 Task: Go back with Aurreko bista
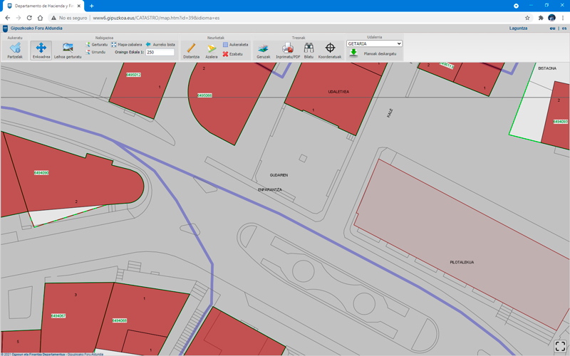click(160, 44)
